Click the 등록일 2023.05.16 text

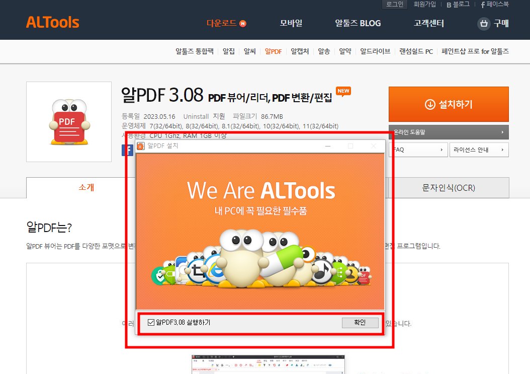(148, 116)
